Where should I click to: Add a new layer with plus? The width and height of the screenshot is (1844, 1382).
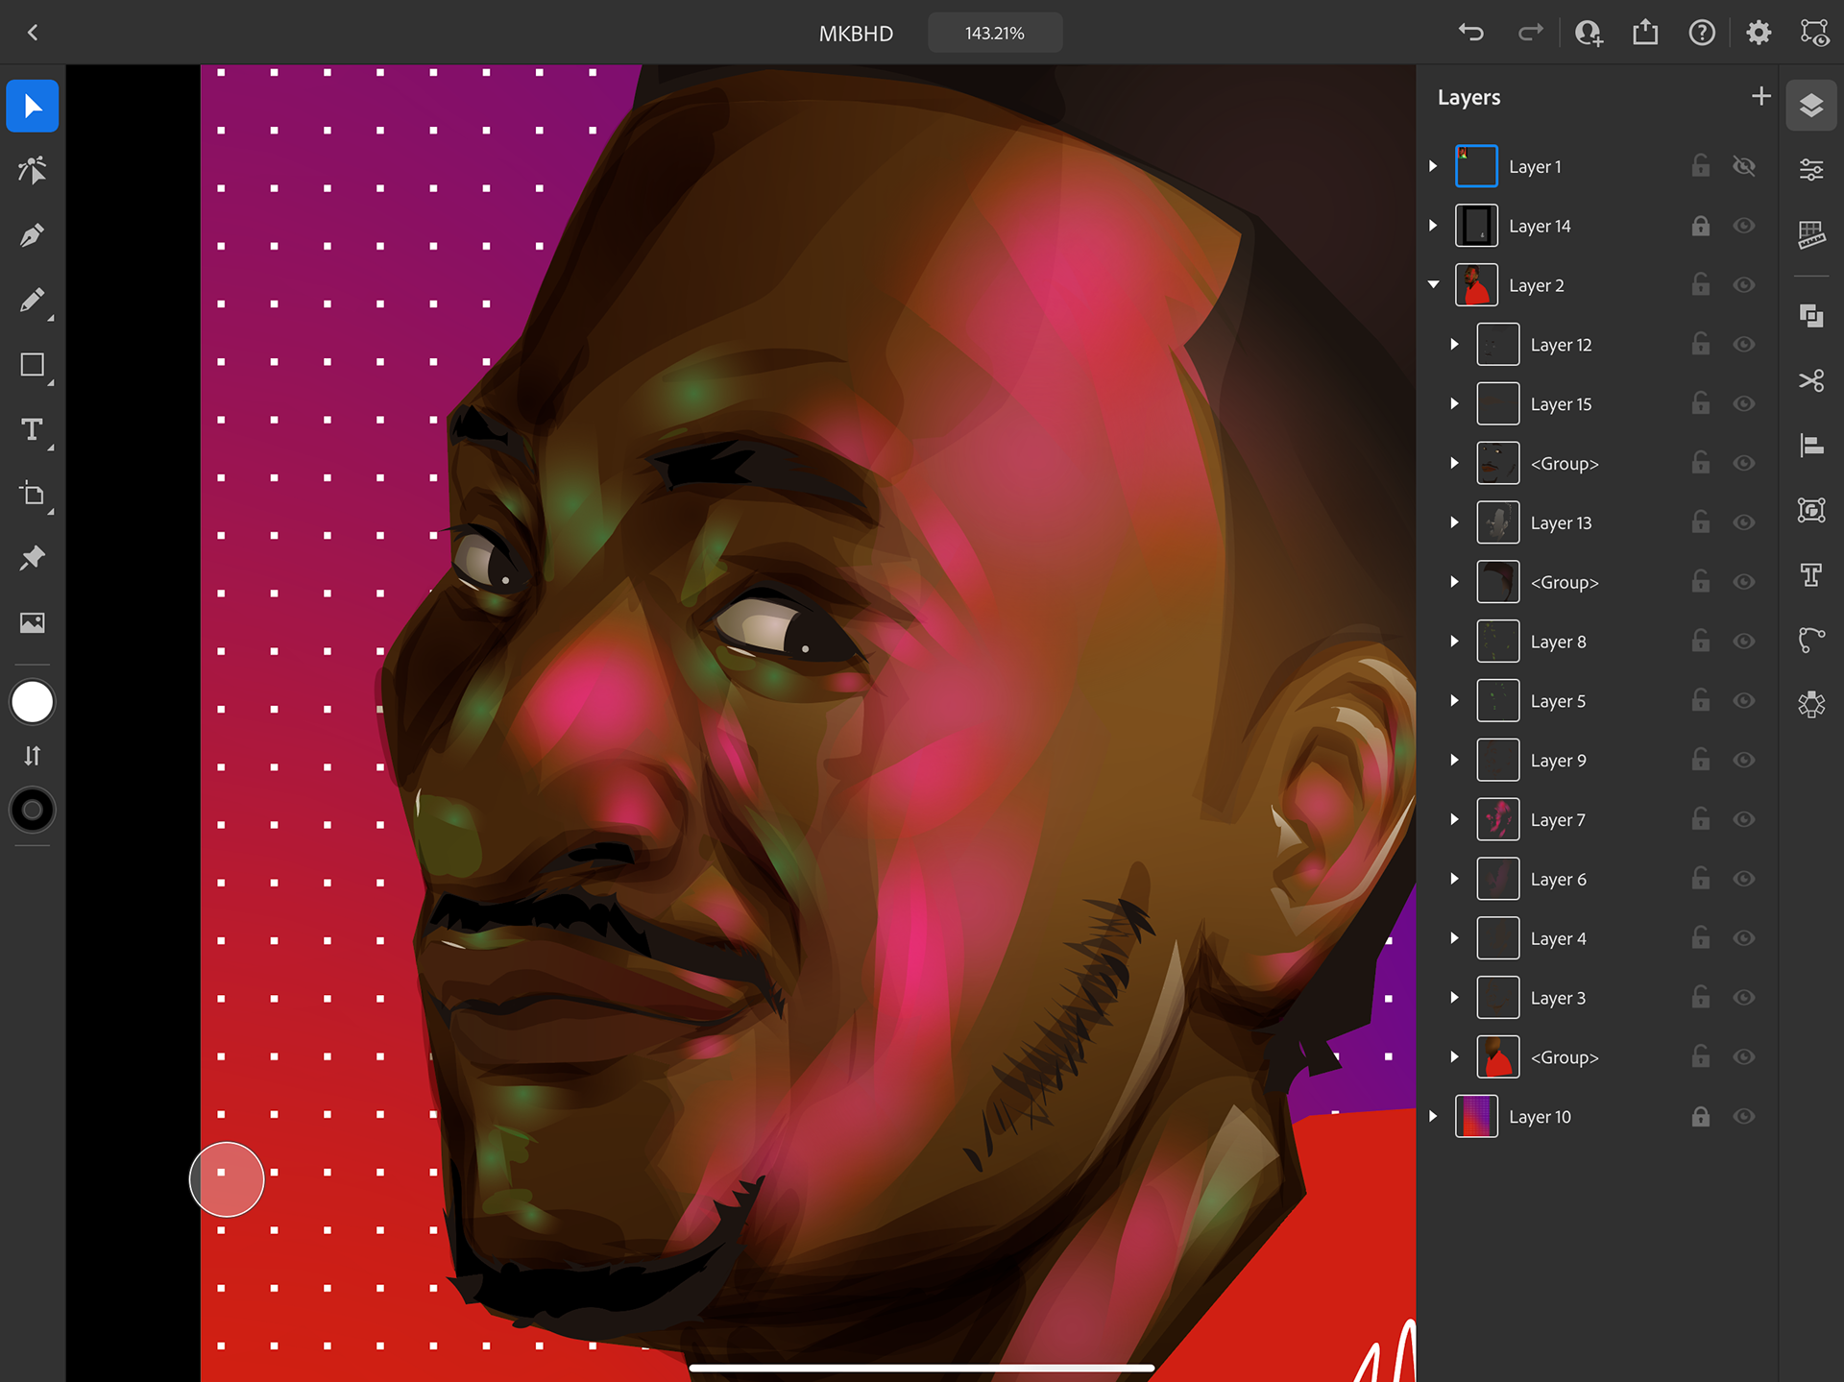(1760, 96)
